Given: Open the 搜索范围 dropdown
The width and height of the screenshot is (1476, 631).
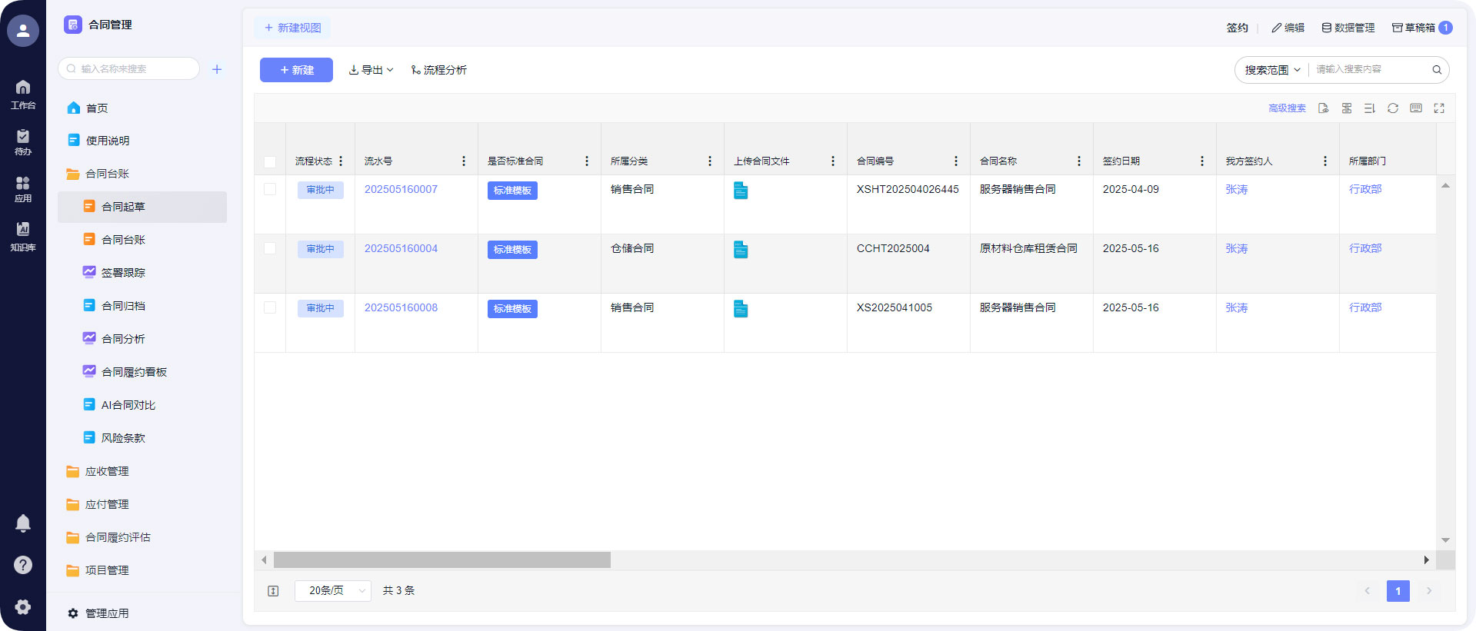Looking at the screenshot, I should (1272, 70).
